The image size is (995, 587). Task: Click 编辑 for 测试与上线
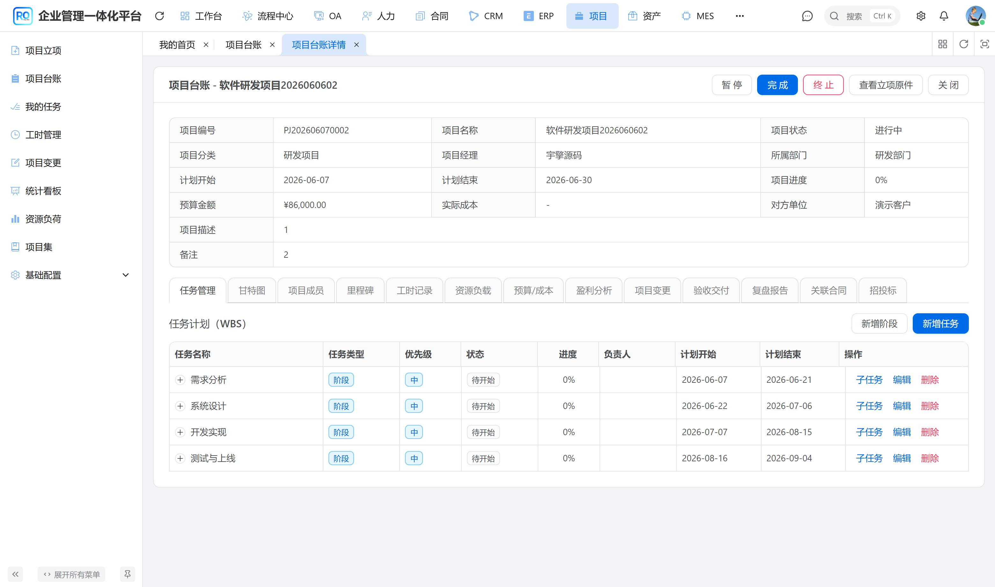[x=902, y=458]
